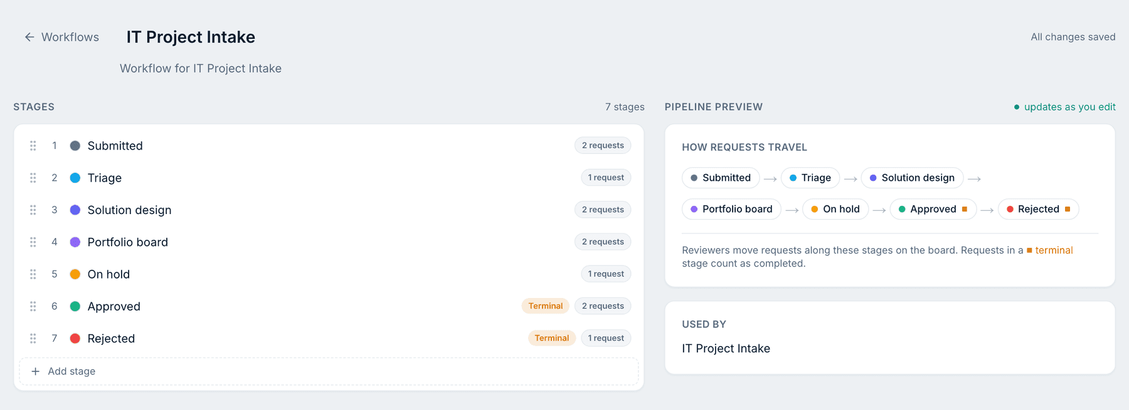Click the 2 requests badge on Submitted row

[x=603, y=145]
